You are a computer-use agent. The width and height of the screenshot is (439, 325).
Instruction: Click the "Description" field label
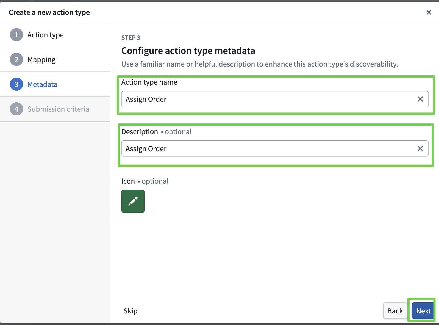click(x=140, y=132)
